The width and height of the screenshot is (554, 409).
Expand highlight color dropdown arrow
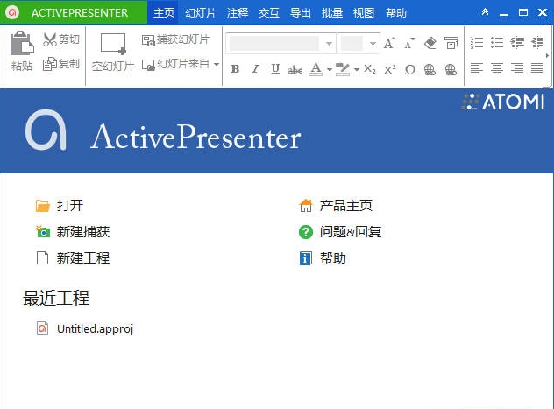[357, 69]
